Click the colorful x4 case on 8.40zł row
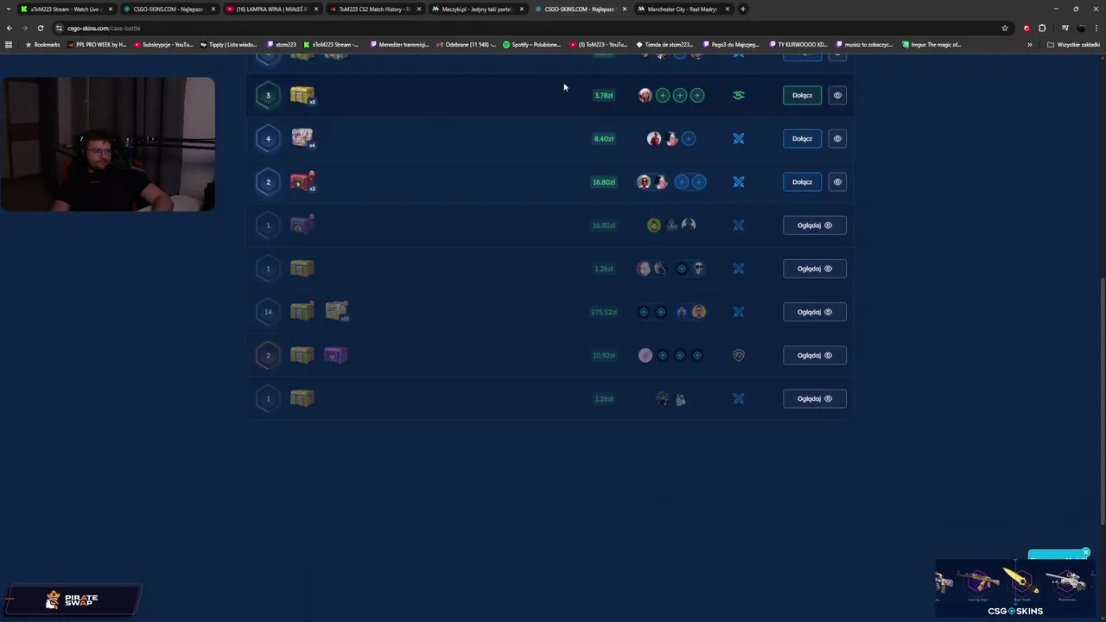 [302, 138]
